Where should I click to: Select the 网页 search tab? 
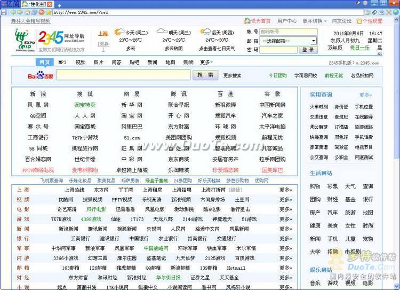click(x=44, y=62)
